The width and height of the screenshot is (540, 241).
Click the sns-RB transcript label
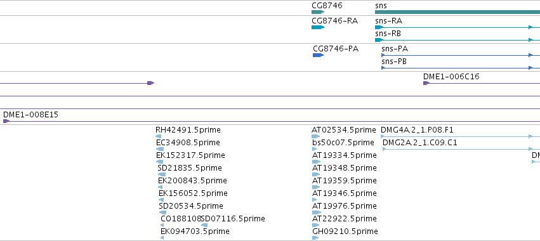pyautogui.click(x=388, y=34)
